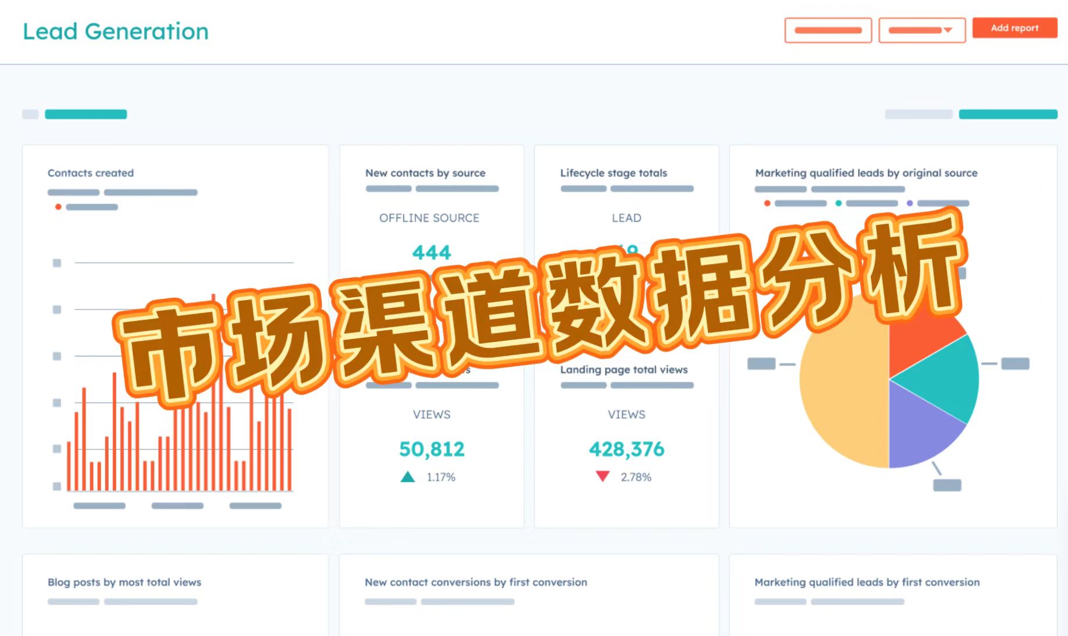The image size is (1068, 636).
Task: Toggle the right teal filter pill above the dashboard
Action: 1008,114
